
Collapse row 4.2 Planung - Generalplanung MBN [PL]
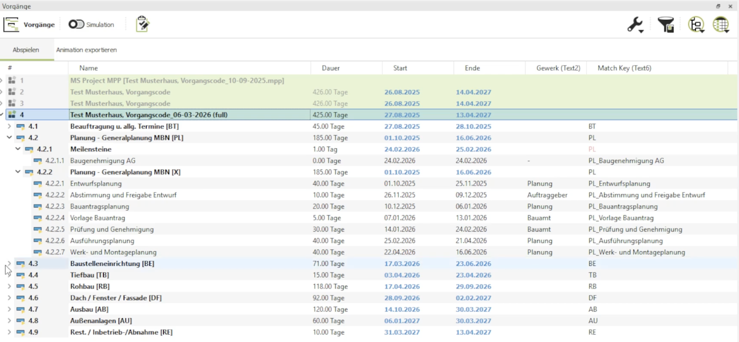9,137
